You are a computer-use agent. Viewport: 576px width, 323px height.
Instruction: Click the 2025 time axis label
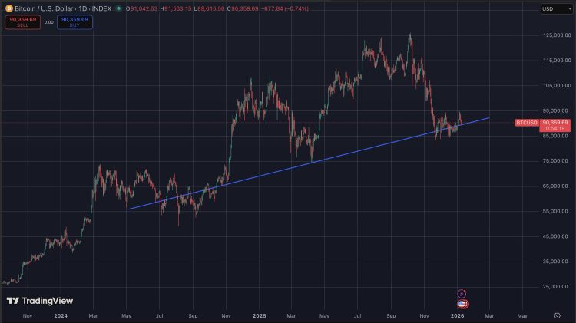point(260,315)
